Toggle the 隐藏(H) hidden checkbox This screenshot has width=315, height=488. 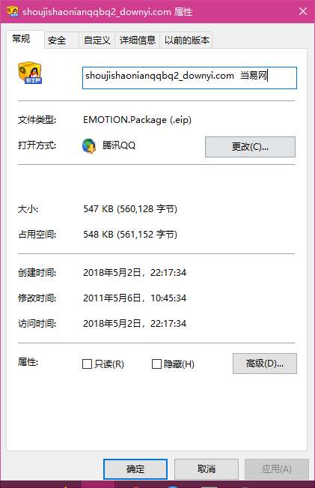point(156,364)
